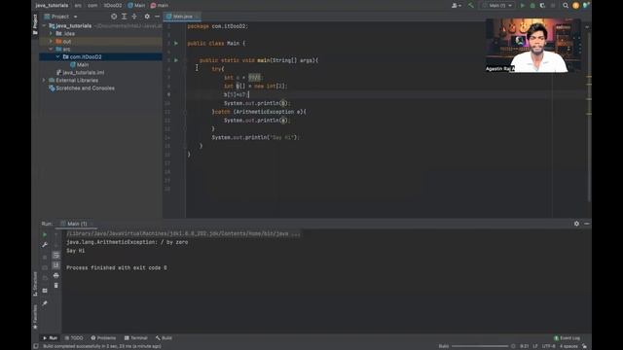Screen dimensions: 623x350
Task: Click the build progress bar in status bar
Action: click(480, 346)
